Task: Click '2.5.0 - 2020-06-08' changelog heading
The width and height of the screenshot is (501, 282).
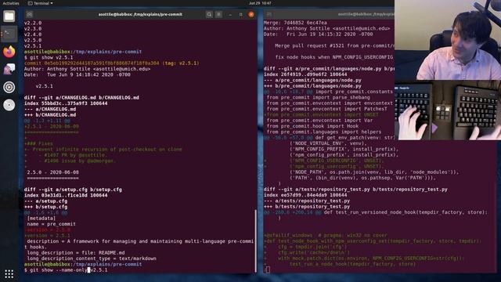Action: 52,172
